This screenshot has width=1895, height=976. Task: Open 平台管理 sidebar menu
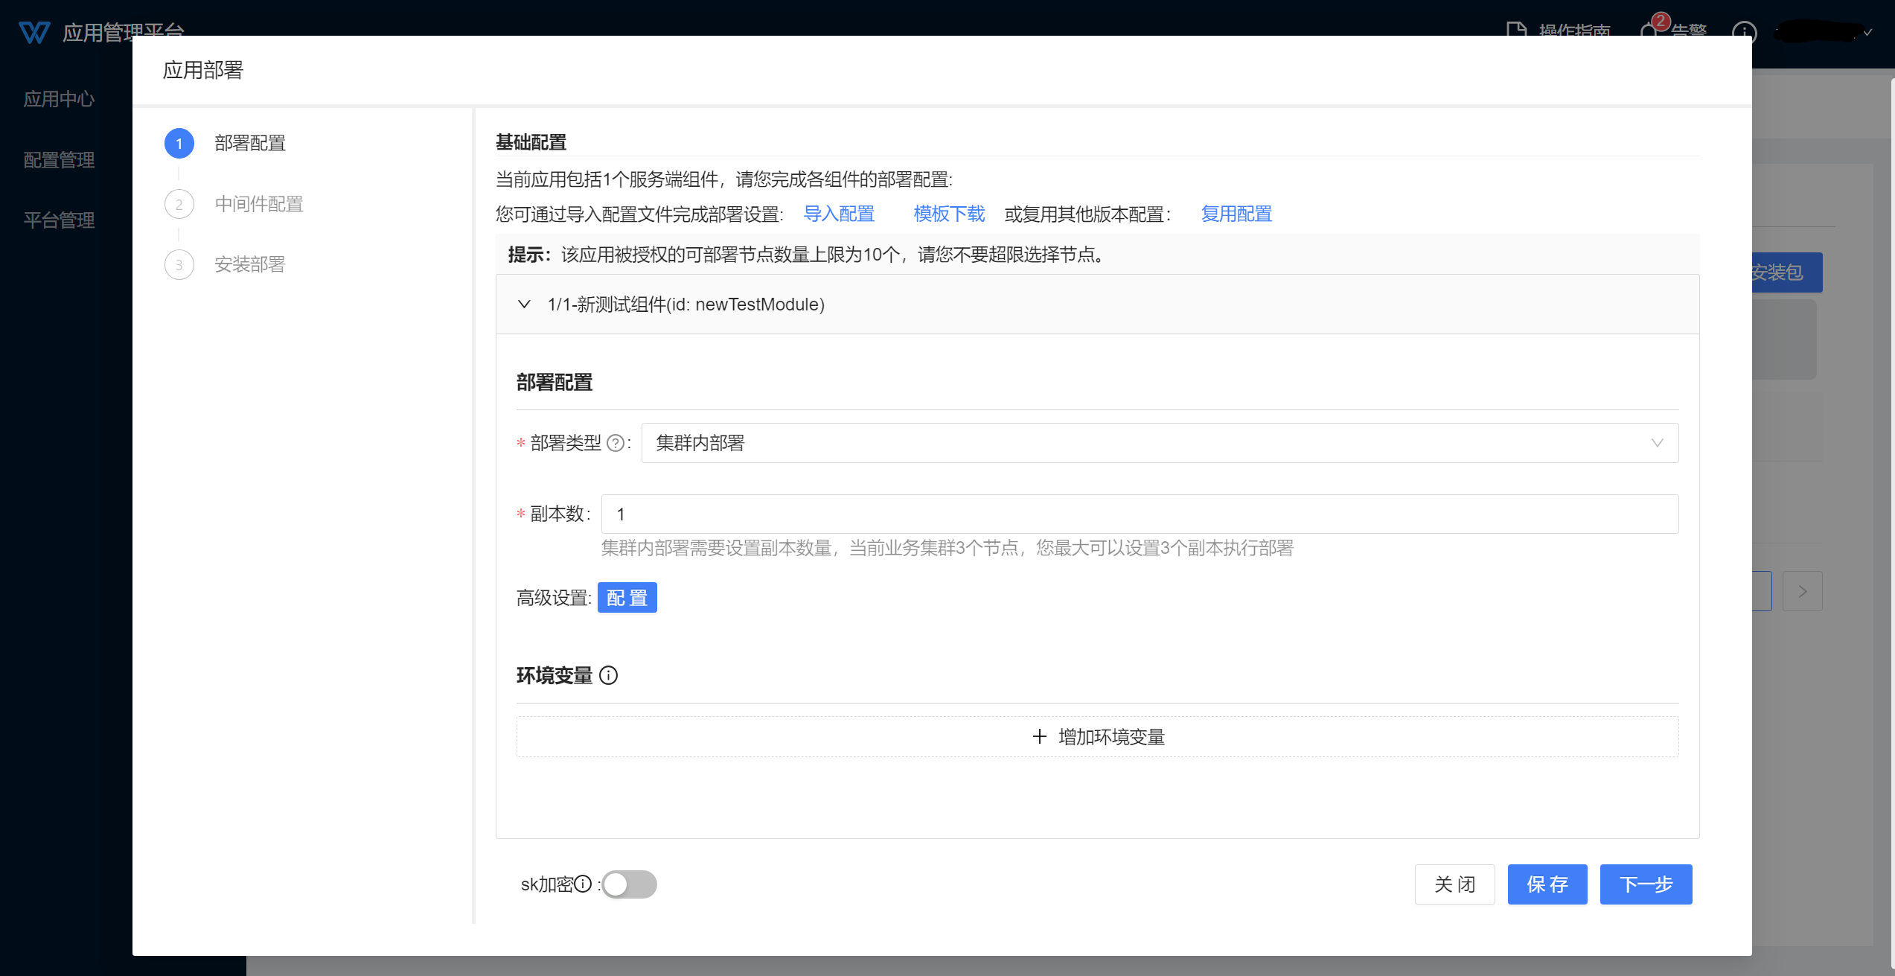point(60,220)
